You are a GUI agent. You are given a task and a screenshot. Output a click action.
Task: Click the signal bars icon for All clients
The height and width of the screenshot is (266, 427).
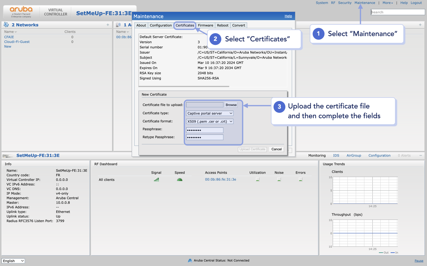pos(156,179)
